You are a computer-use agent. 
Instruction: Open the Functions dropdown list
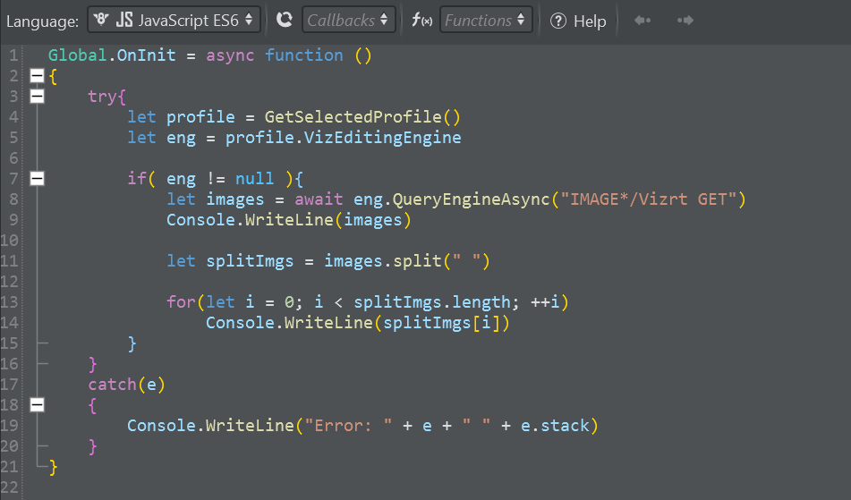point(486,20)
